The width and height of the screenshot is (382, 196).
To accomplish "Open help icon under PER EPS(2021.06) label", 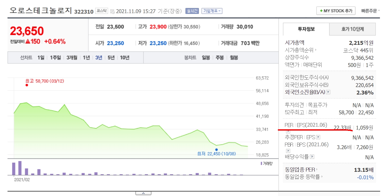I will click(x=288, y=132).
